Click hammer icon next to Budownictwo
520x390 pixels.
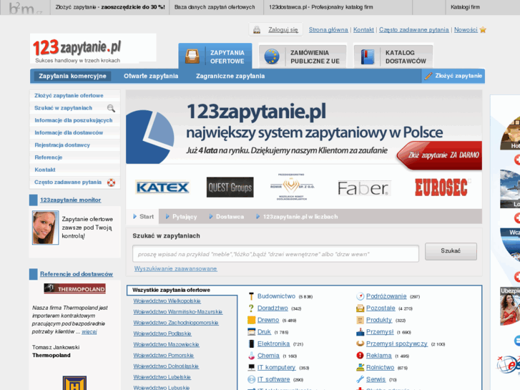251,296
